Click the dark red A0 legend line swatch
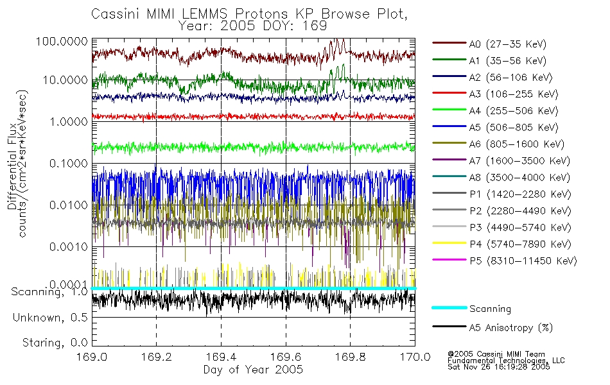The height and width of the screenshot is (385, 610). click(x=449, y=43)
